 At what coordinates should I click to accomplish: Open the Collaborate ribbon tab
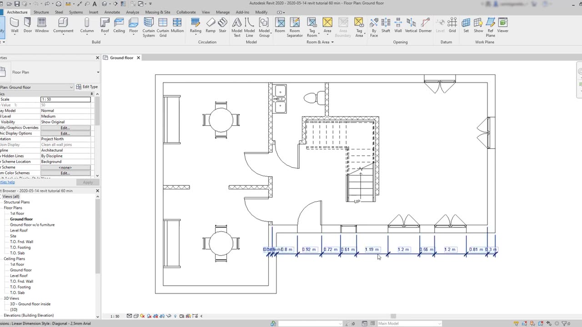point(186,12)
